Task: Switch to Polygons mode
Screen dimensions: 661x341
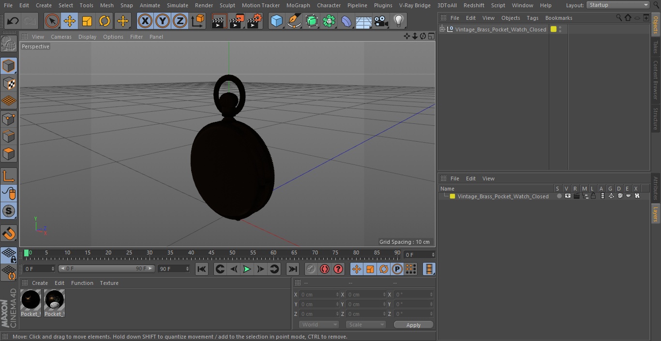Action: 9,154
